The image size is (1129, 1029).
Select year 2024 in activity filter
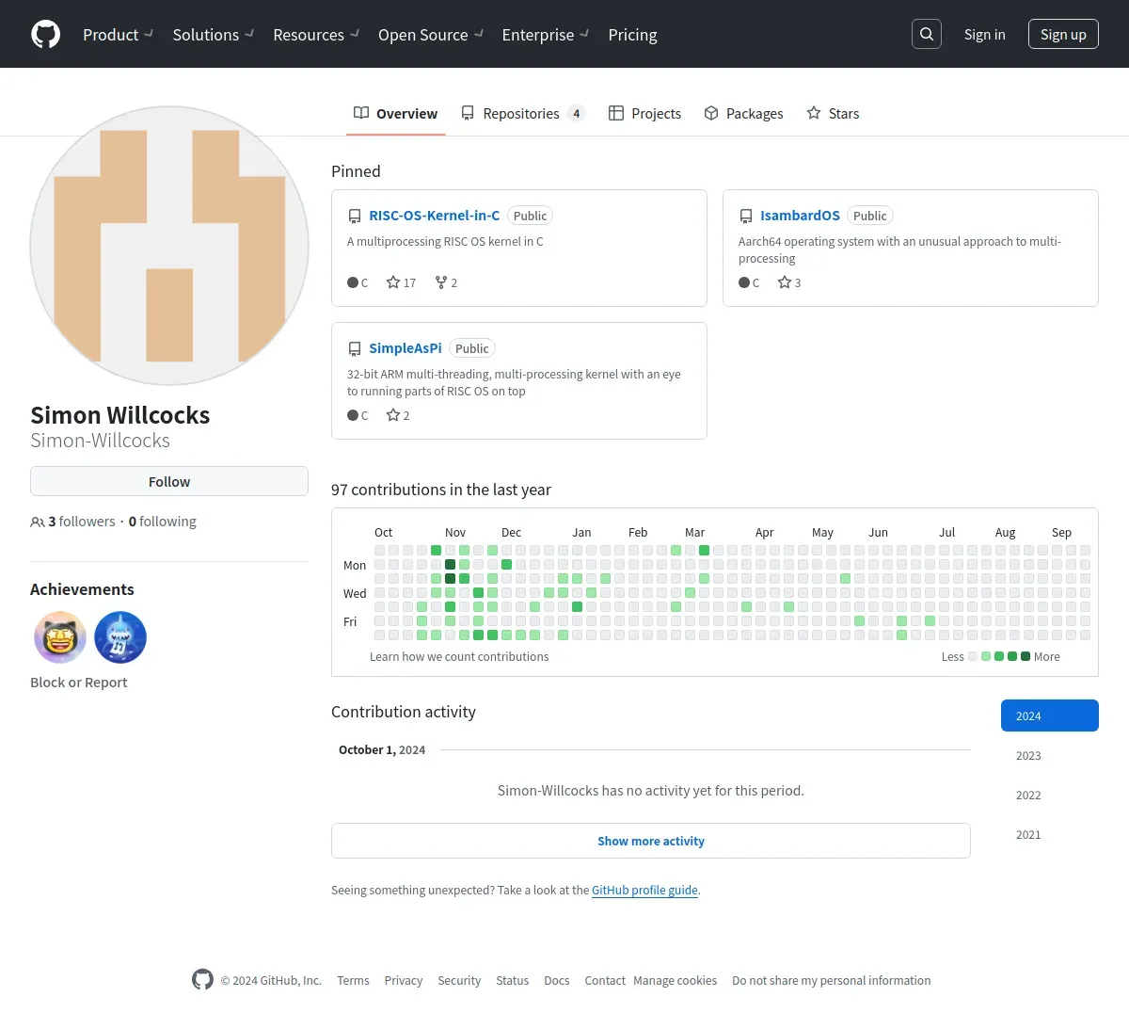point(1050,715)
